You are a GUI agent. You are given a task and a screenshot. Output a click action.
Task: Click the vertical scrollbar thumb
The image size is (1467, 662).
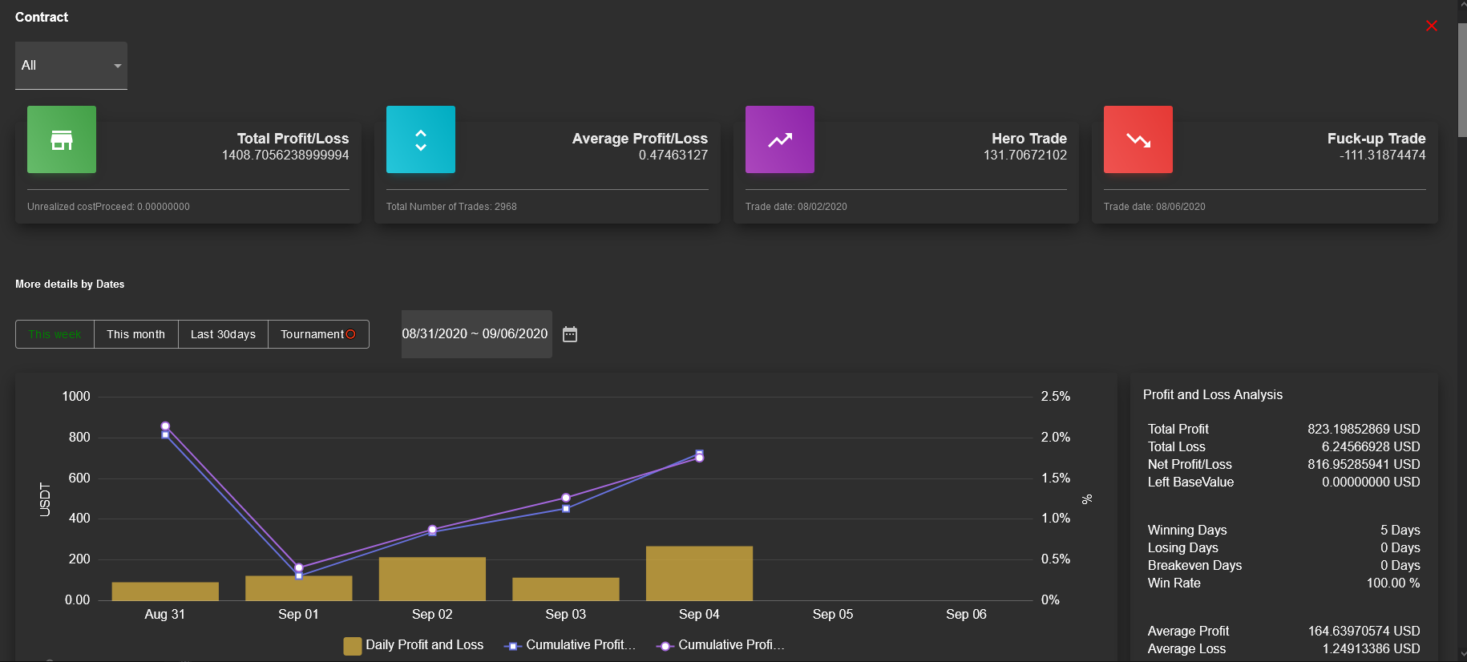pos(1462,80)
